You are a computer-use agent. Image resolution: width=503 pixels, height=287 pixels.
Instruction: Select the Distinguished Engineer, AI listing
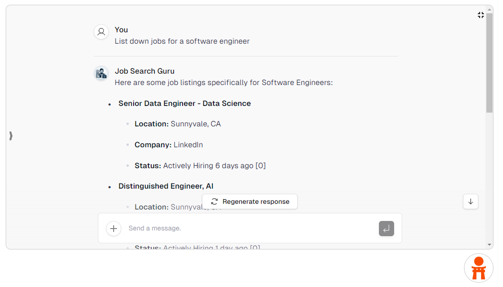pos(166,186)
